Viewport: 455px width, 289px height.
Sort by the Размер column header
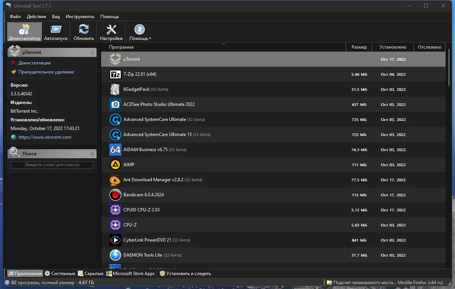pyautogui.click(x=359, y=47)
